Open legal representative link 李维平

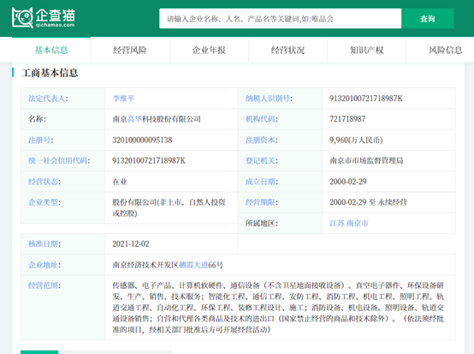point(123,99)
